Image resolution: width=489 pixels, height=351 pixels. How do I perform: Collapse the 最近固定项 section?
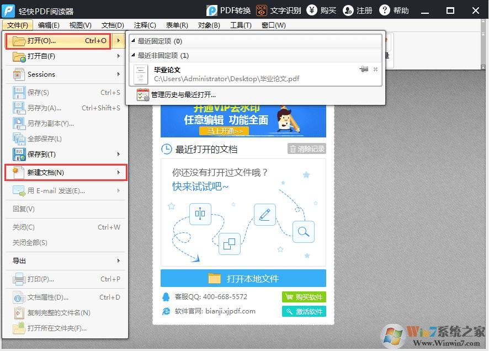point(134,41)
